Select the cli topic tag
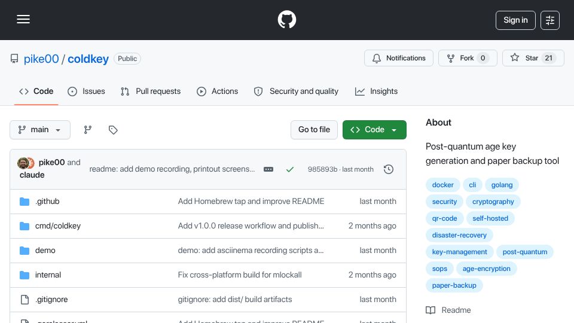This screenshot has width=574, height=323. coord(472,185)
